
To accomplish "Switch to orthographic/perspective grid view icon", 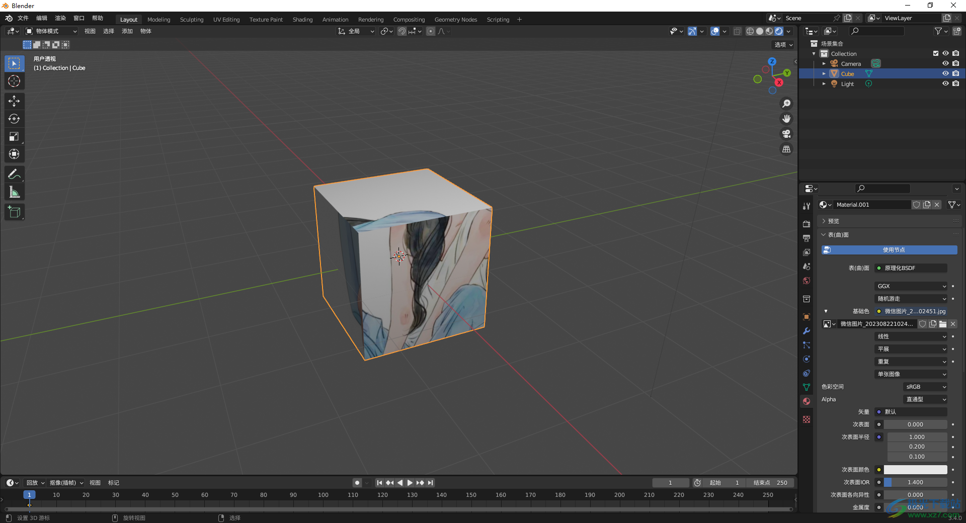I will 786,149.
